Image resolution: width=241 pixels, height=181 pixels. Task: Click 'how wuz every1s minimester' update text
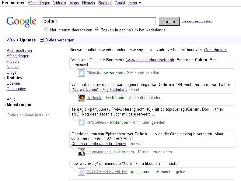[x=125, y=163]
